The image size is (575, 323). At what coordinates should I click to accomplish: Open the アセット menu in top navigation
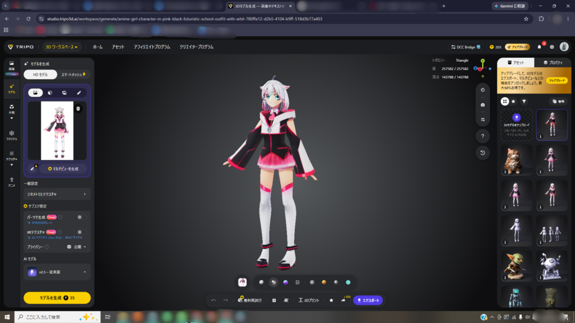point(118,47)
